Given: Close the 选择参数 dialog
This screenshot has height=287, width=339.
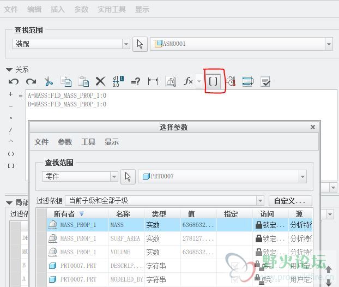Looking at the screenshot, I should tap(313, 127).
